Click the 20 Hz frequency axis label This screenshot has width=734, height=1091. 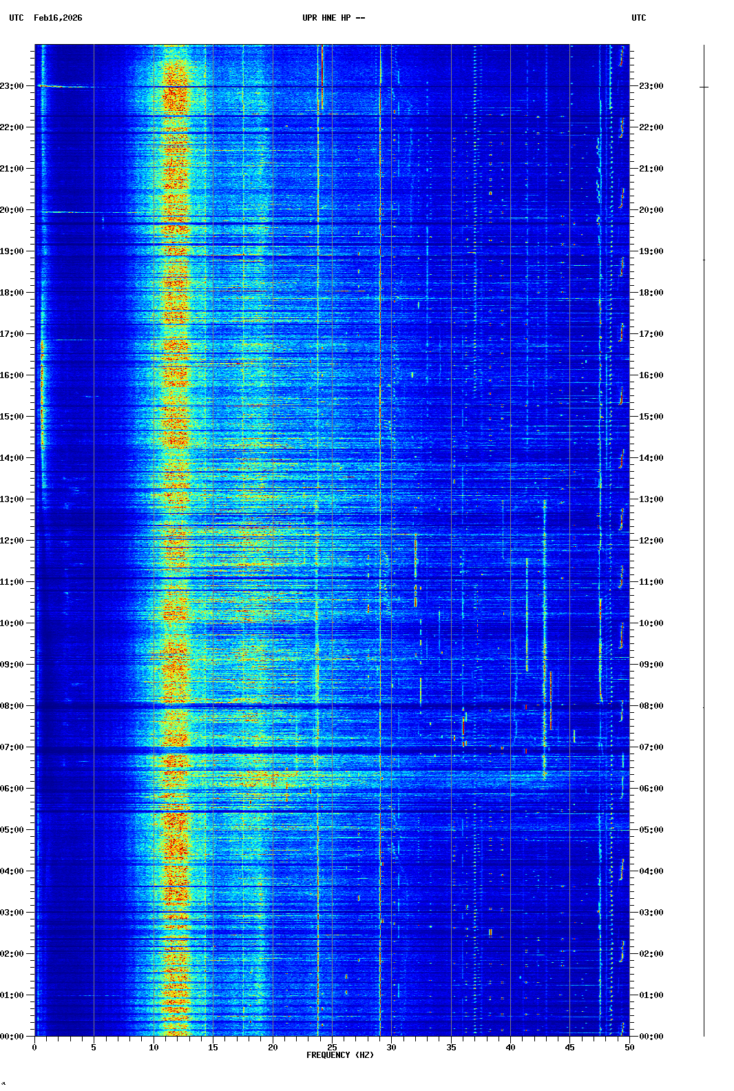pyautogui.click(x=273, y=1048)
